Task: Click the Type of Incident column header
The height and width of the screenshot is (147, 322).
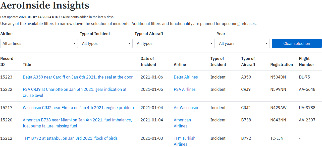Action: click(x=218, y=61)
